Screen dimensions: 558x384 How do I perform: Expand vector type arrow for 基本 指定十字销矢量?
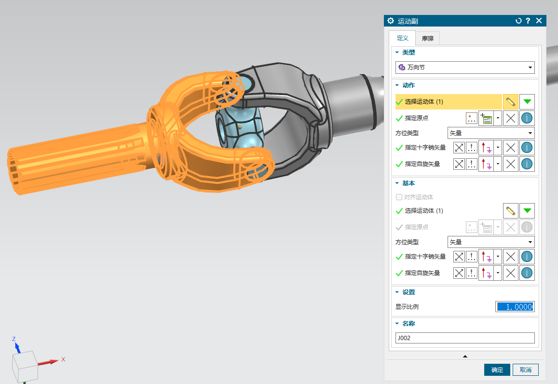498,257
